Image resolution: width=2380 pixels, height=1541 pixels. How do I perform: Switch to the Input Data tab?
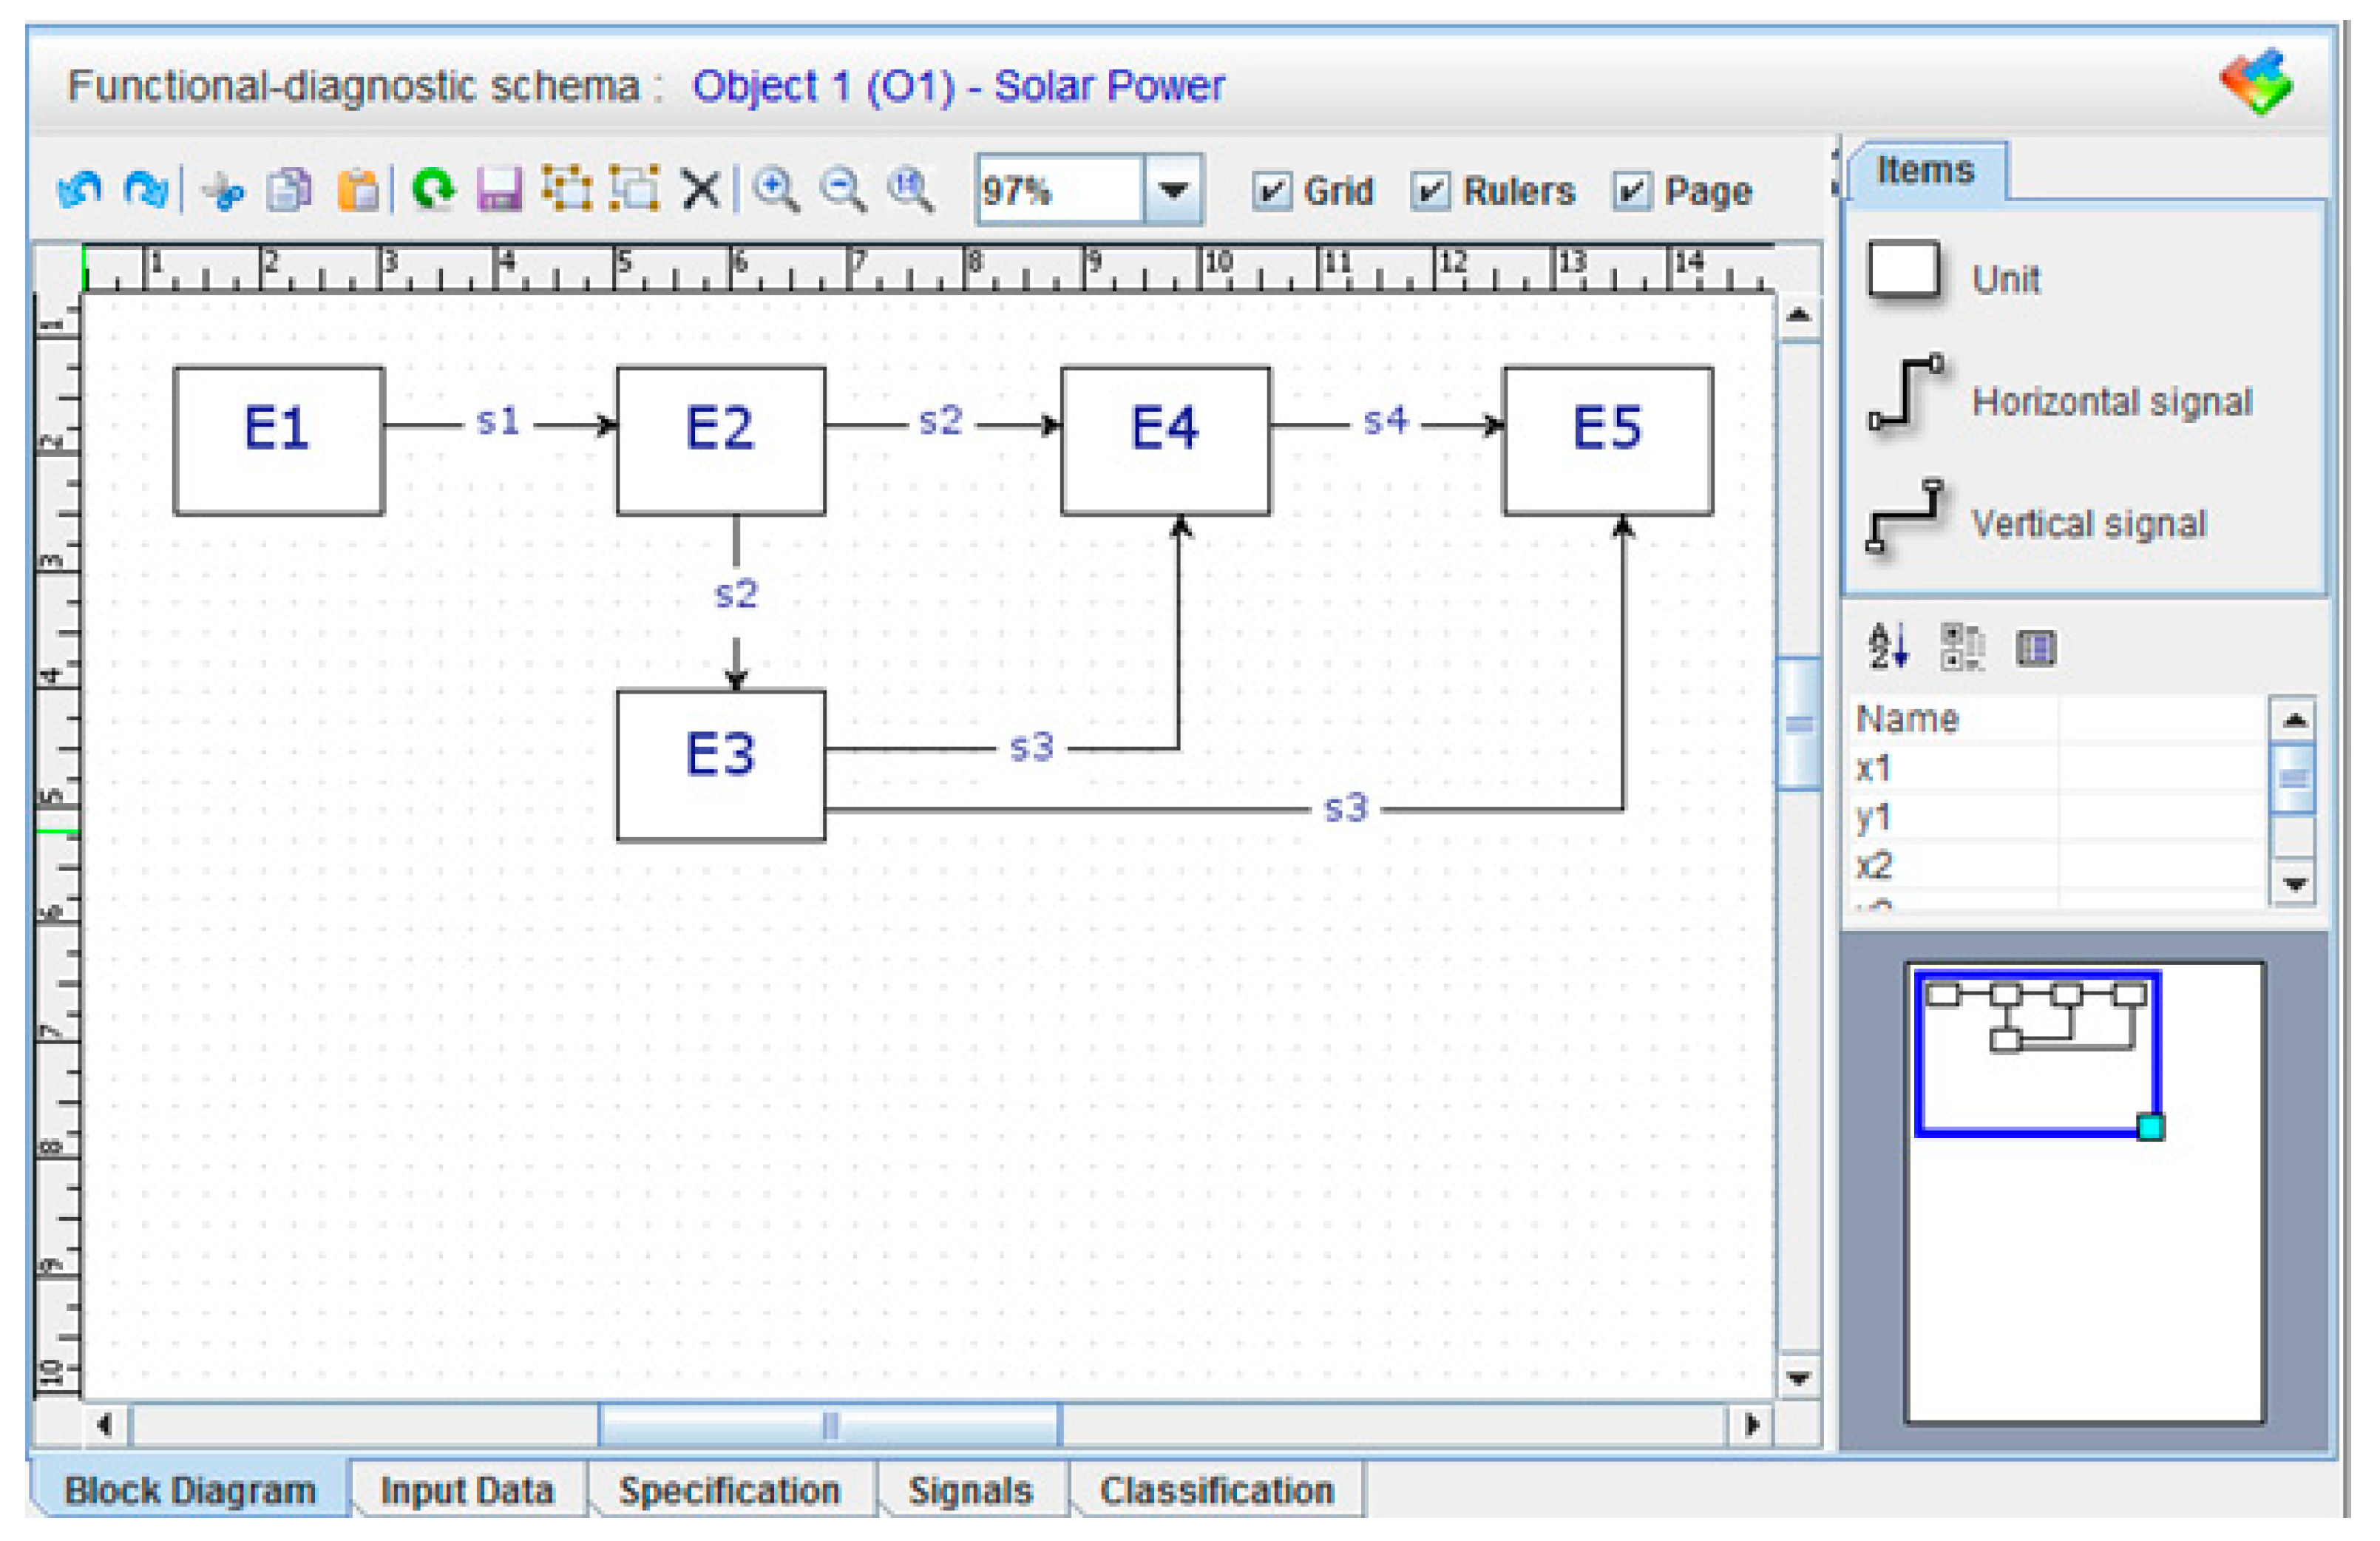467,1491
